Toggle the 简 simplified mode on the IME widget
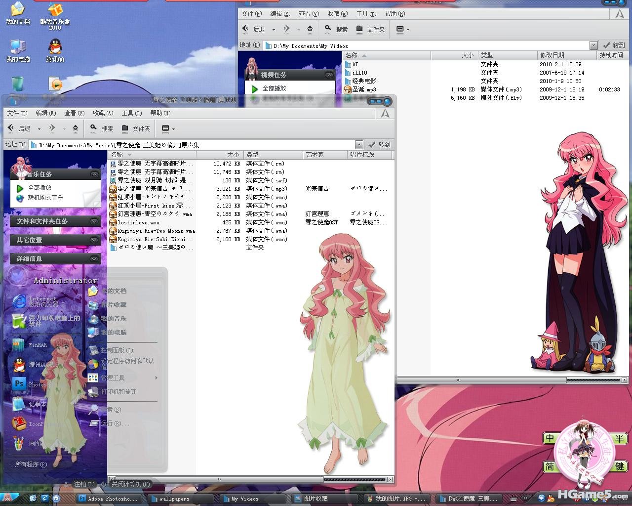632x506 pixels. point(550,466)
